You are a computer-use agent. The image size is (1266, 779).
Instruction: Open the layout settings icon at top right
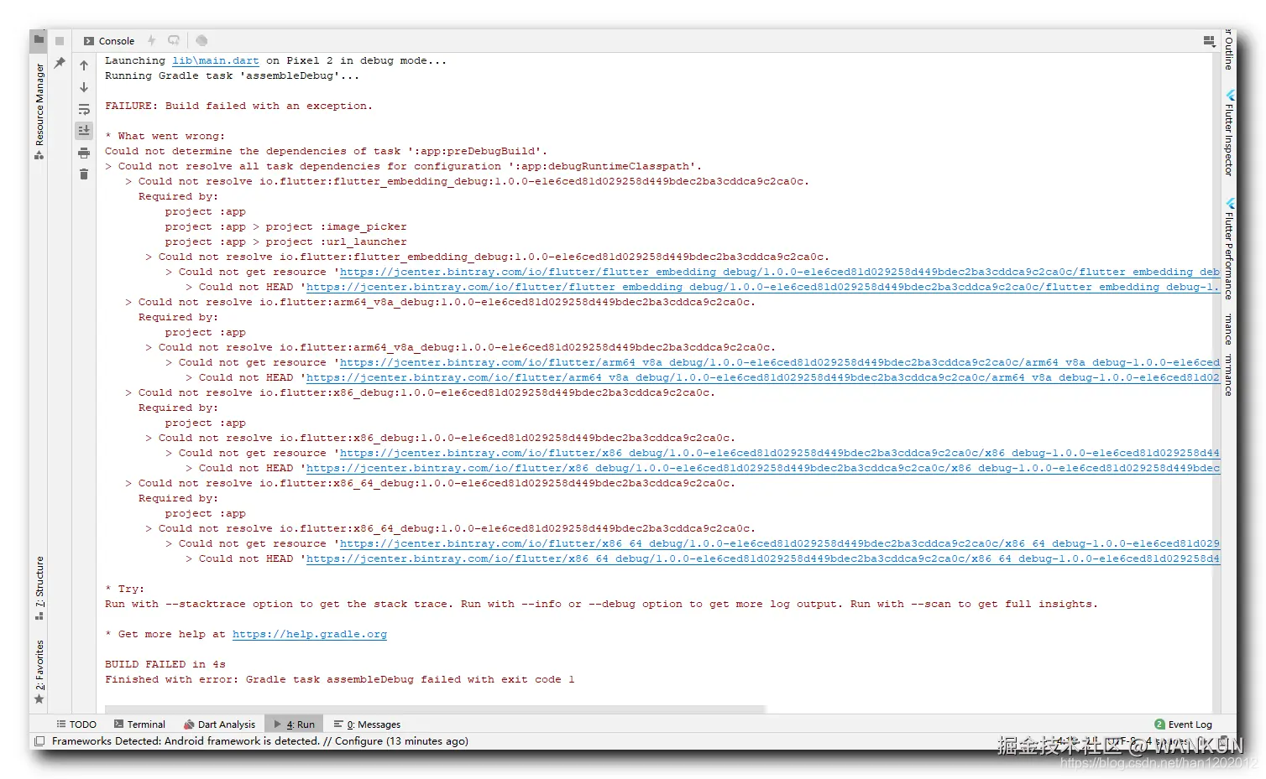point(1209,40)
